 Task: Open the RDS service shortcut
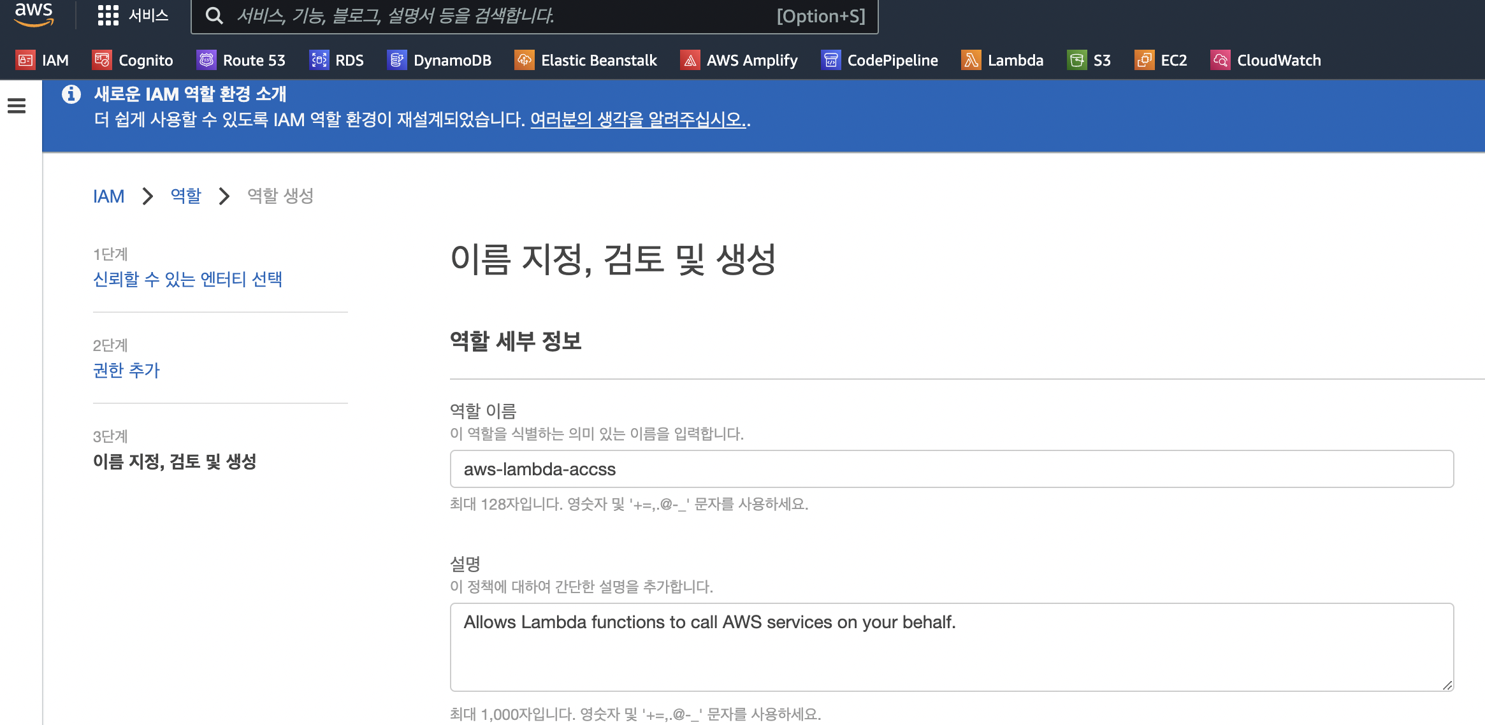click(337, 61)
